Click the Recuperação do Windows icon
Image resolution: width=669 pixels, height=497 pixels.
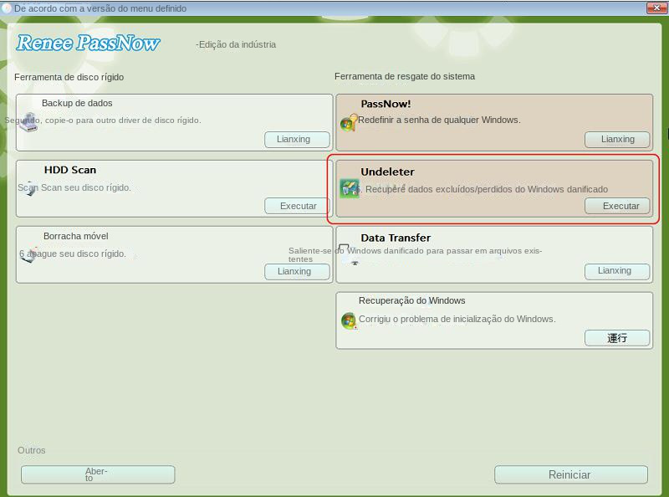click(349, 320)
